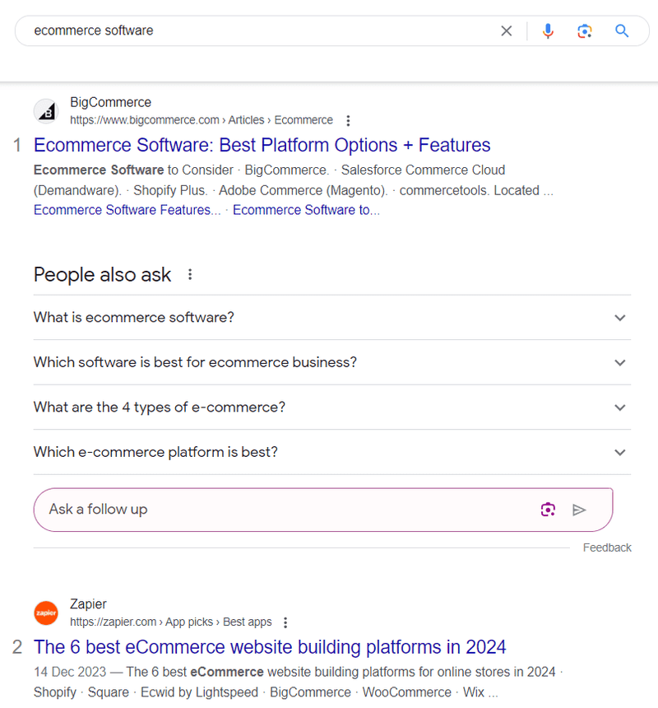This screenshot has height=708, width=658.
Task: Open "Ecommerce Software Features..." sitelink
Action: (x=127, y=210)
